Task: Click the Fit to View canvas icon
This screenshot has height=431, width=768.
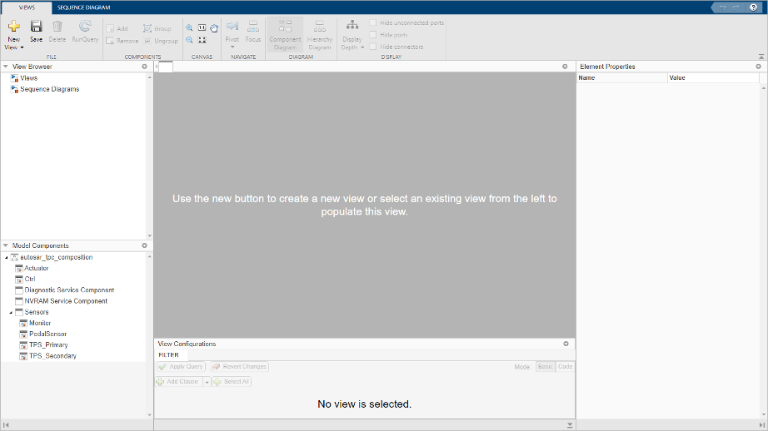Action: [x=202, y=40]
